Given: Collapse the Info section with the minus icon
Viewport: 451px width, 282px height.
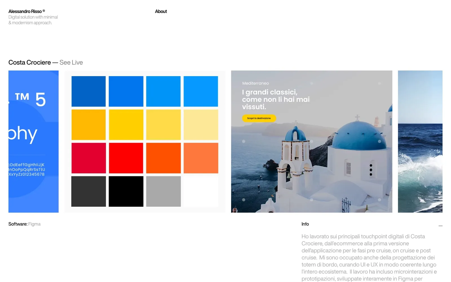Looking at the screenshot, I should (441, 226).
